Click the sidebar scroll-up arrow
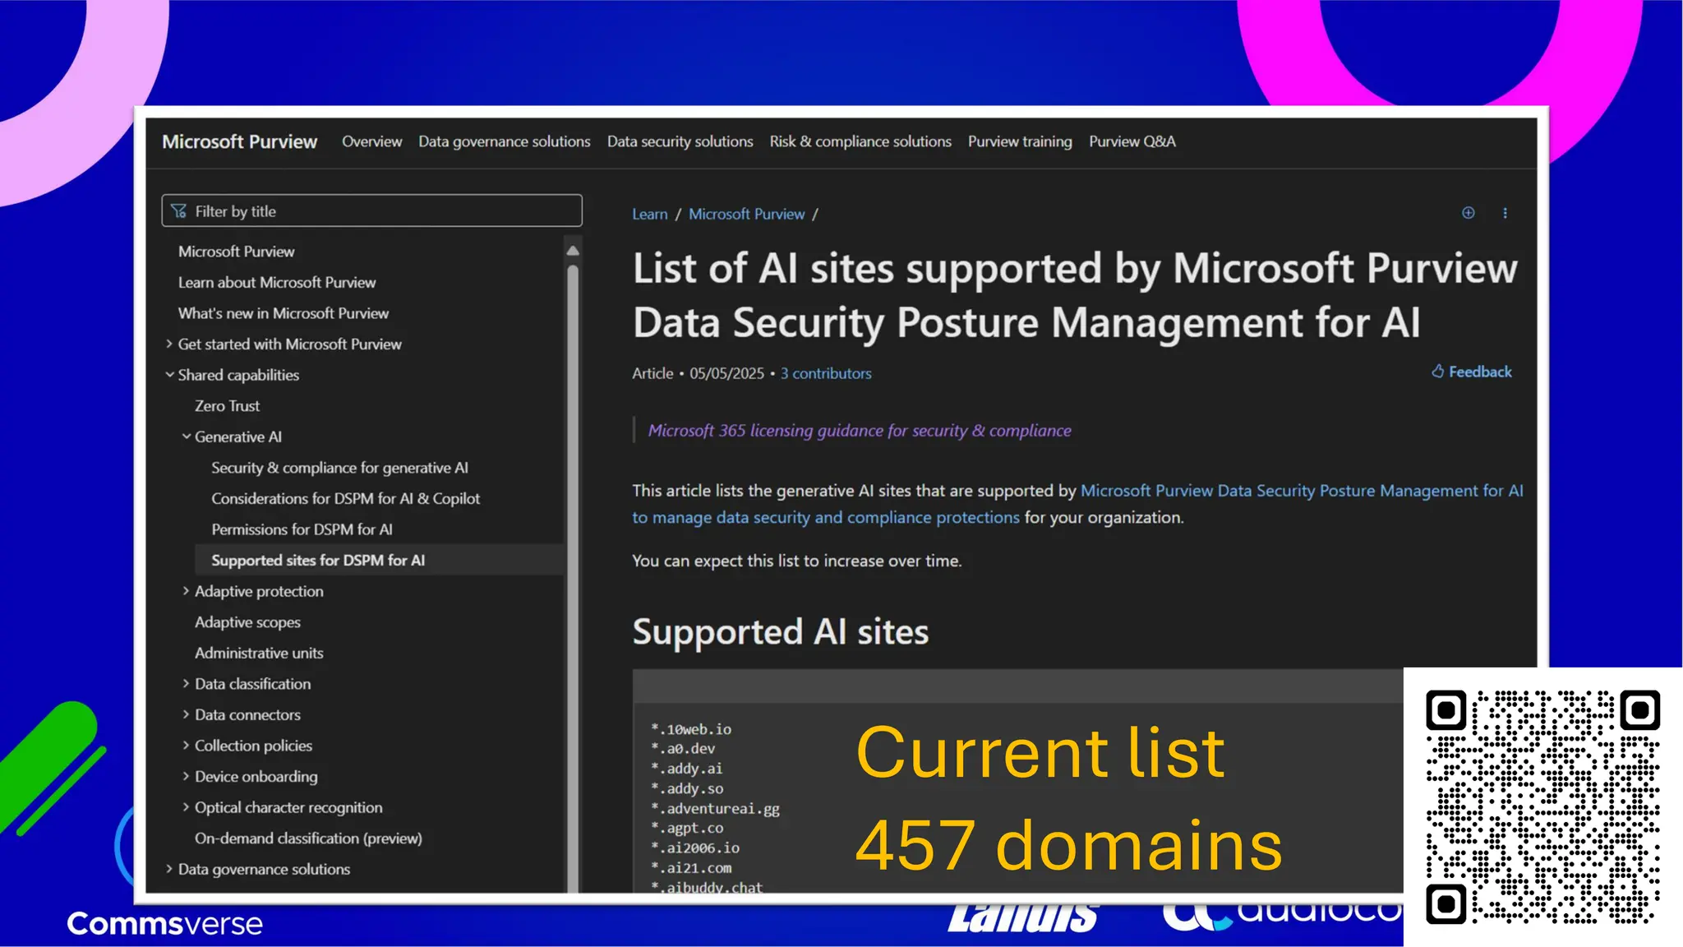 pyautogui.click(x=573, y=250)
